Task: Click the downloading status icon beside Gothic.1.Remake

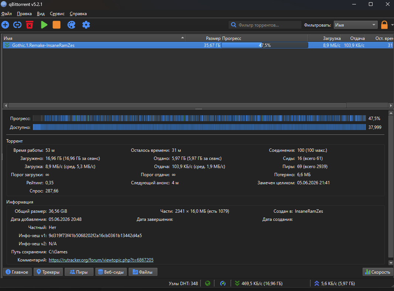Action: tap(7, 45)
